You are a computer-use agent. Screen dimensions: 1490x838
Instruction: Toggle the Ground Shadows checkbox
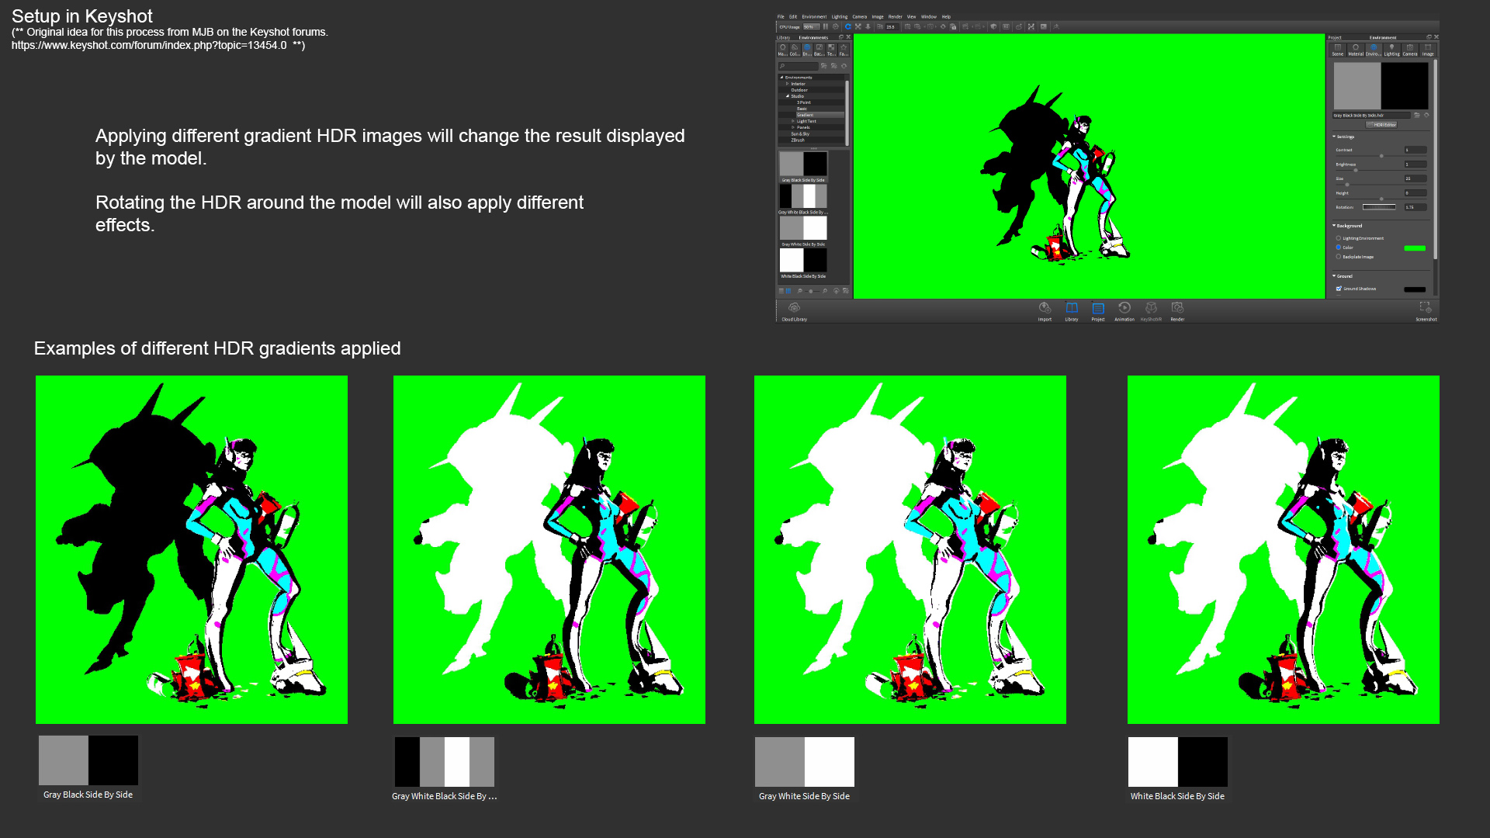[x=1339, y=289]
